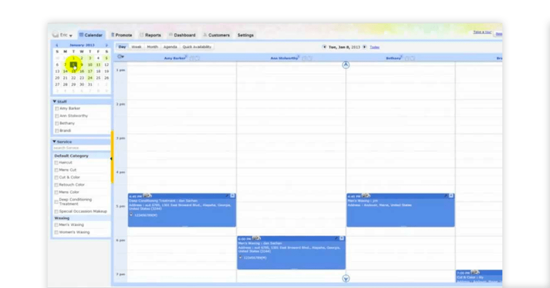Edit the Deep Conditioning Treatment appointment via pencil icon
The image size is (550, 288).
coord(227,196)
